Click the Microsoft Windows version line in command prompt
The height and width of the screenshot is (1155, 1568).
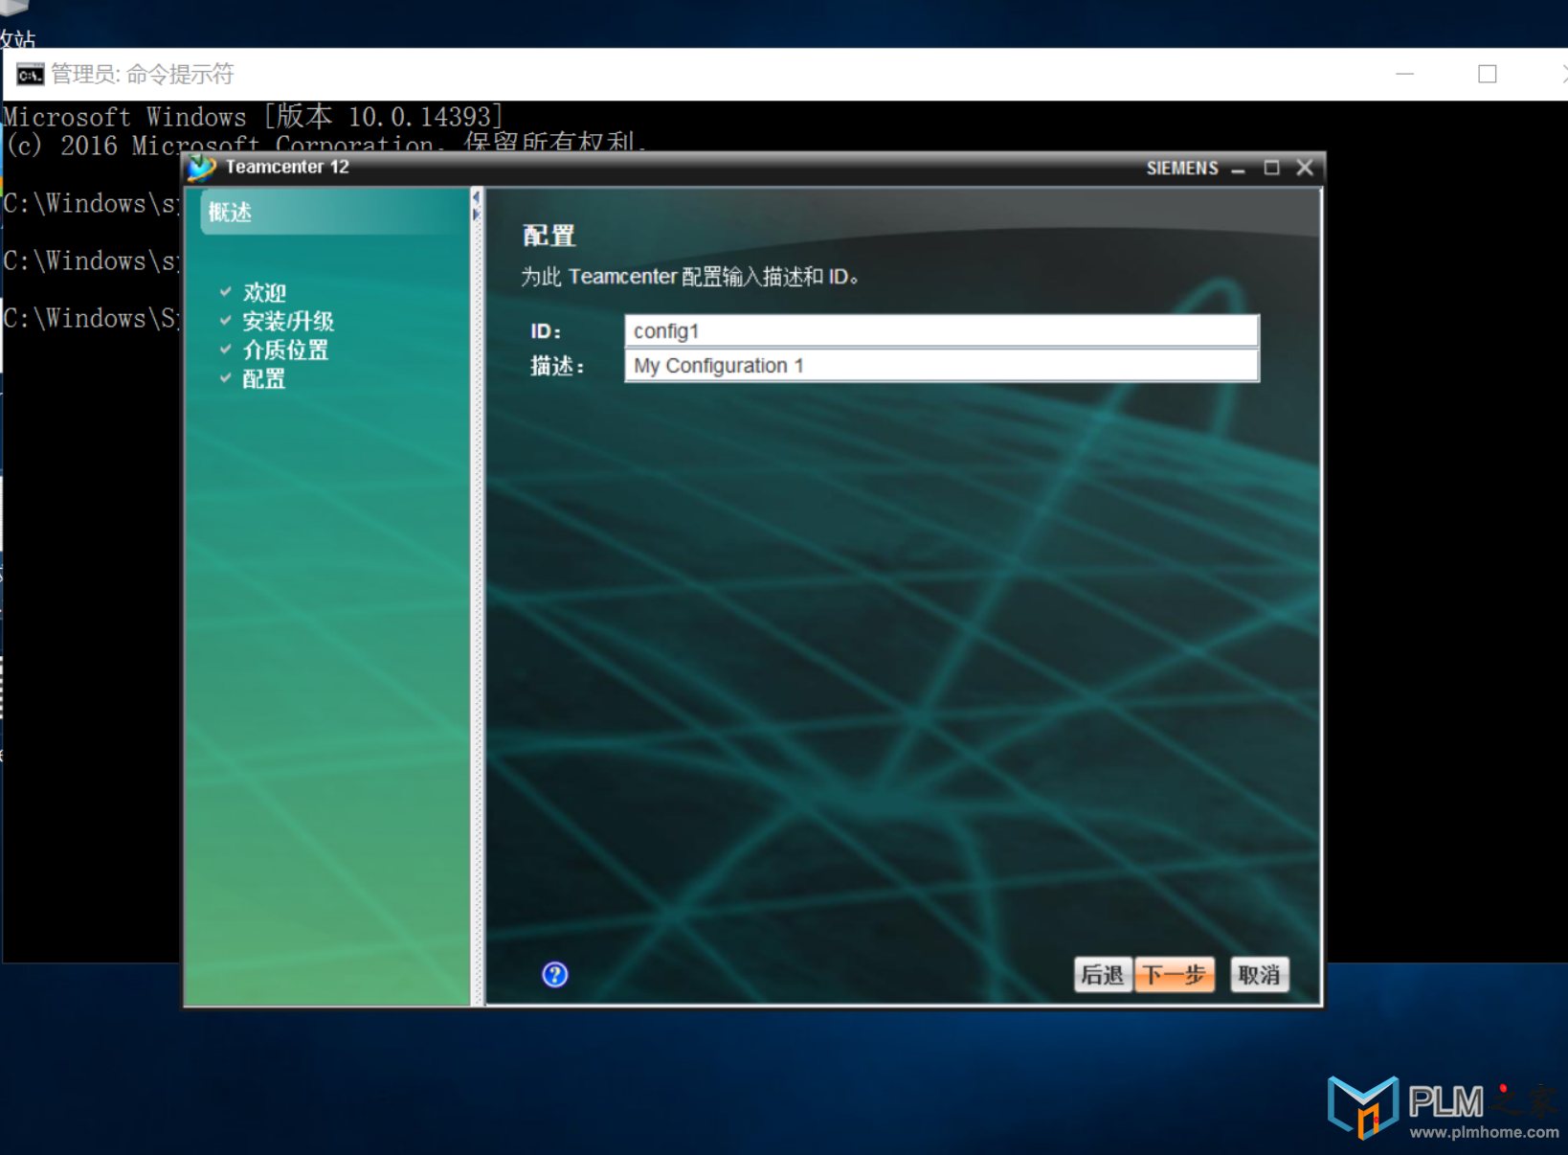(253, 117)
